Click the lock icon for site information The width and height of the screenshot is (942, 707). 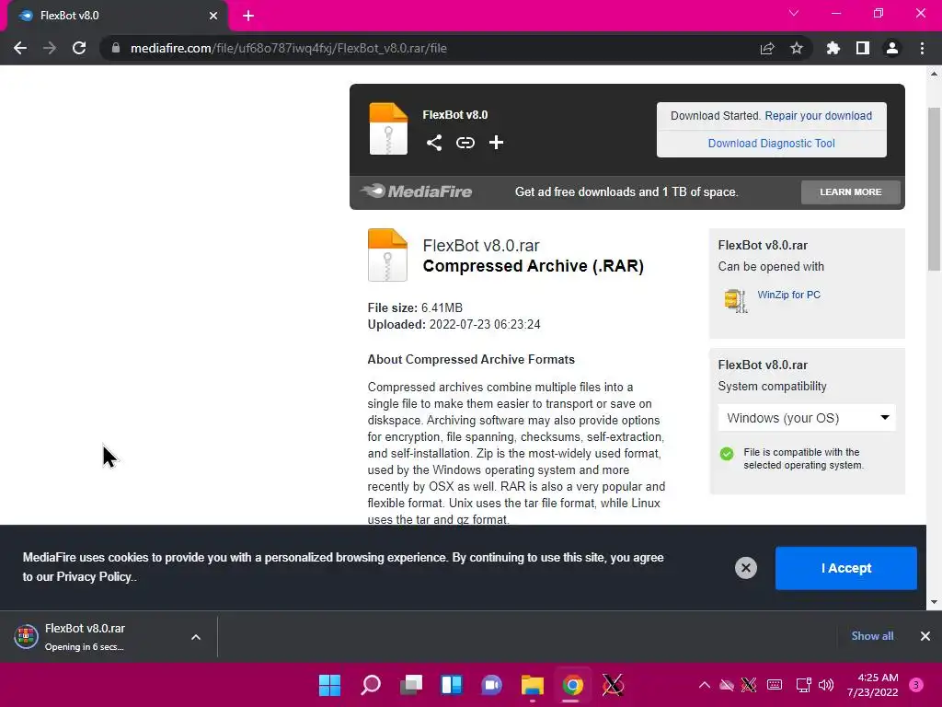[x=116, y=48]
